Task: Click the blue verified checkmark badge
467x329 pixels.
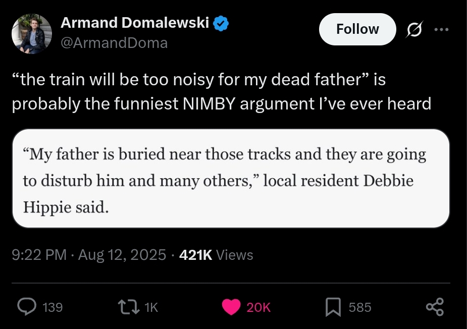Action: [x=221, y=23]
